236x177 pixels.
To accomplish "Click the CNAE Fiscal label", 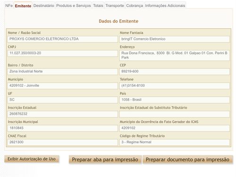I will tap(17, 136).
